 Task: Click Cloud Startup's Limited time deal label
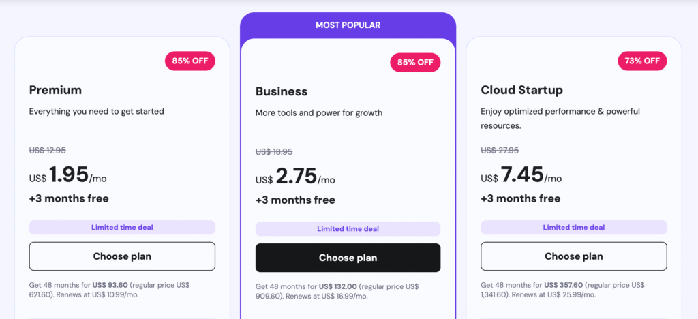pos(573,228)
